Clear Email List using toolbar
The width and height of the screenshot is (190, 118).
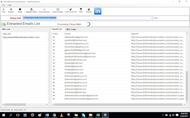(71, 11)
